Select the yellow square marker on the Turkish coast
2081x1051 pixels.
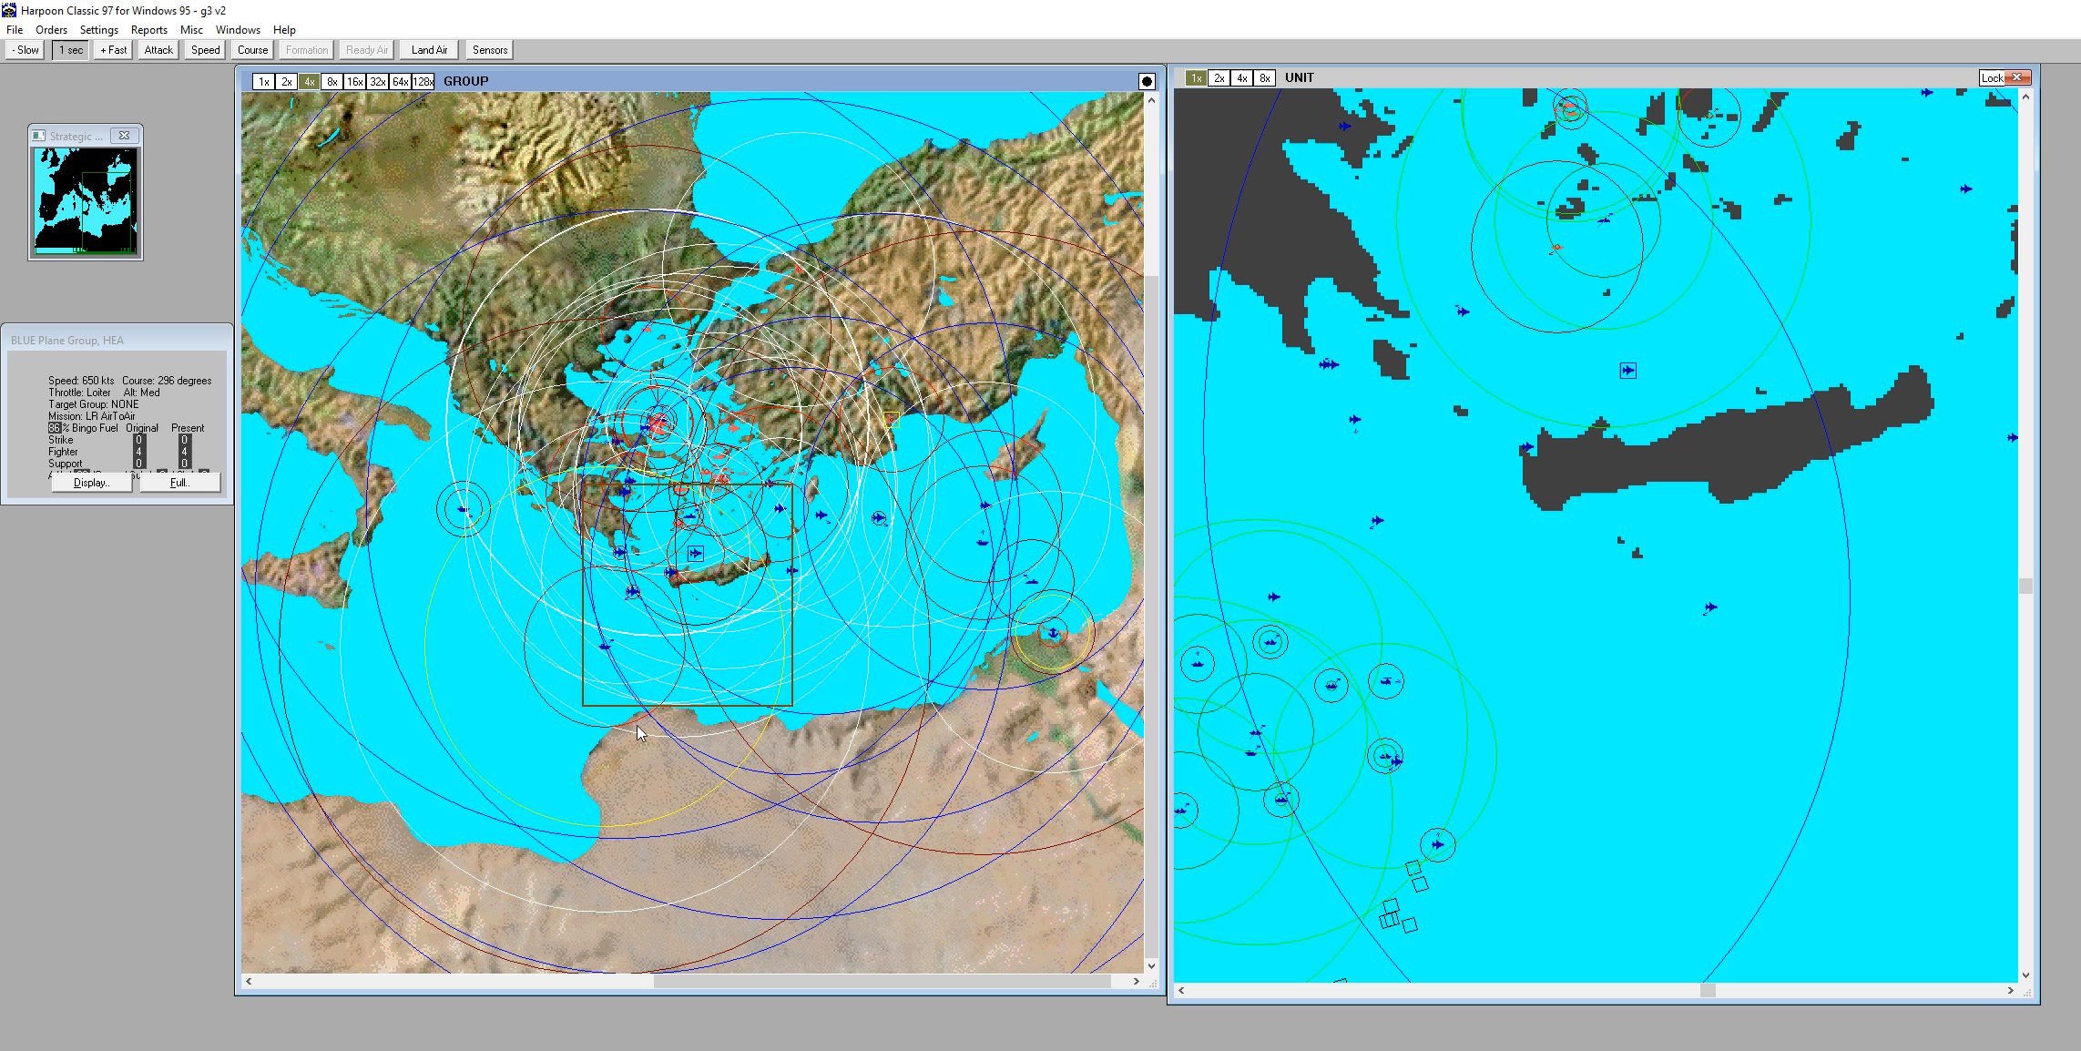coord(892,419)
